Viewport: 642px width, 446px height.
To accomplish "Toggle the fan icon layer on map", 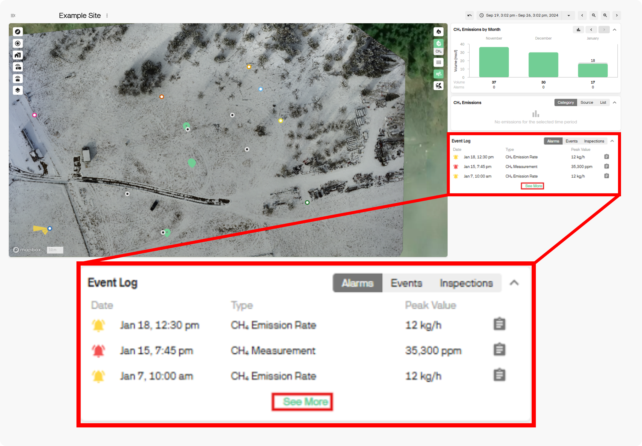I will pos(438,86).
